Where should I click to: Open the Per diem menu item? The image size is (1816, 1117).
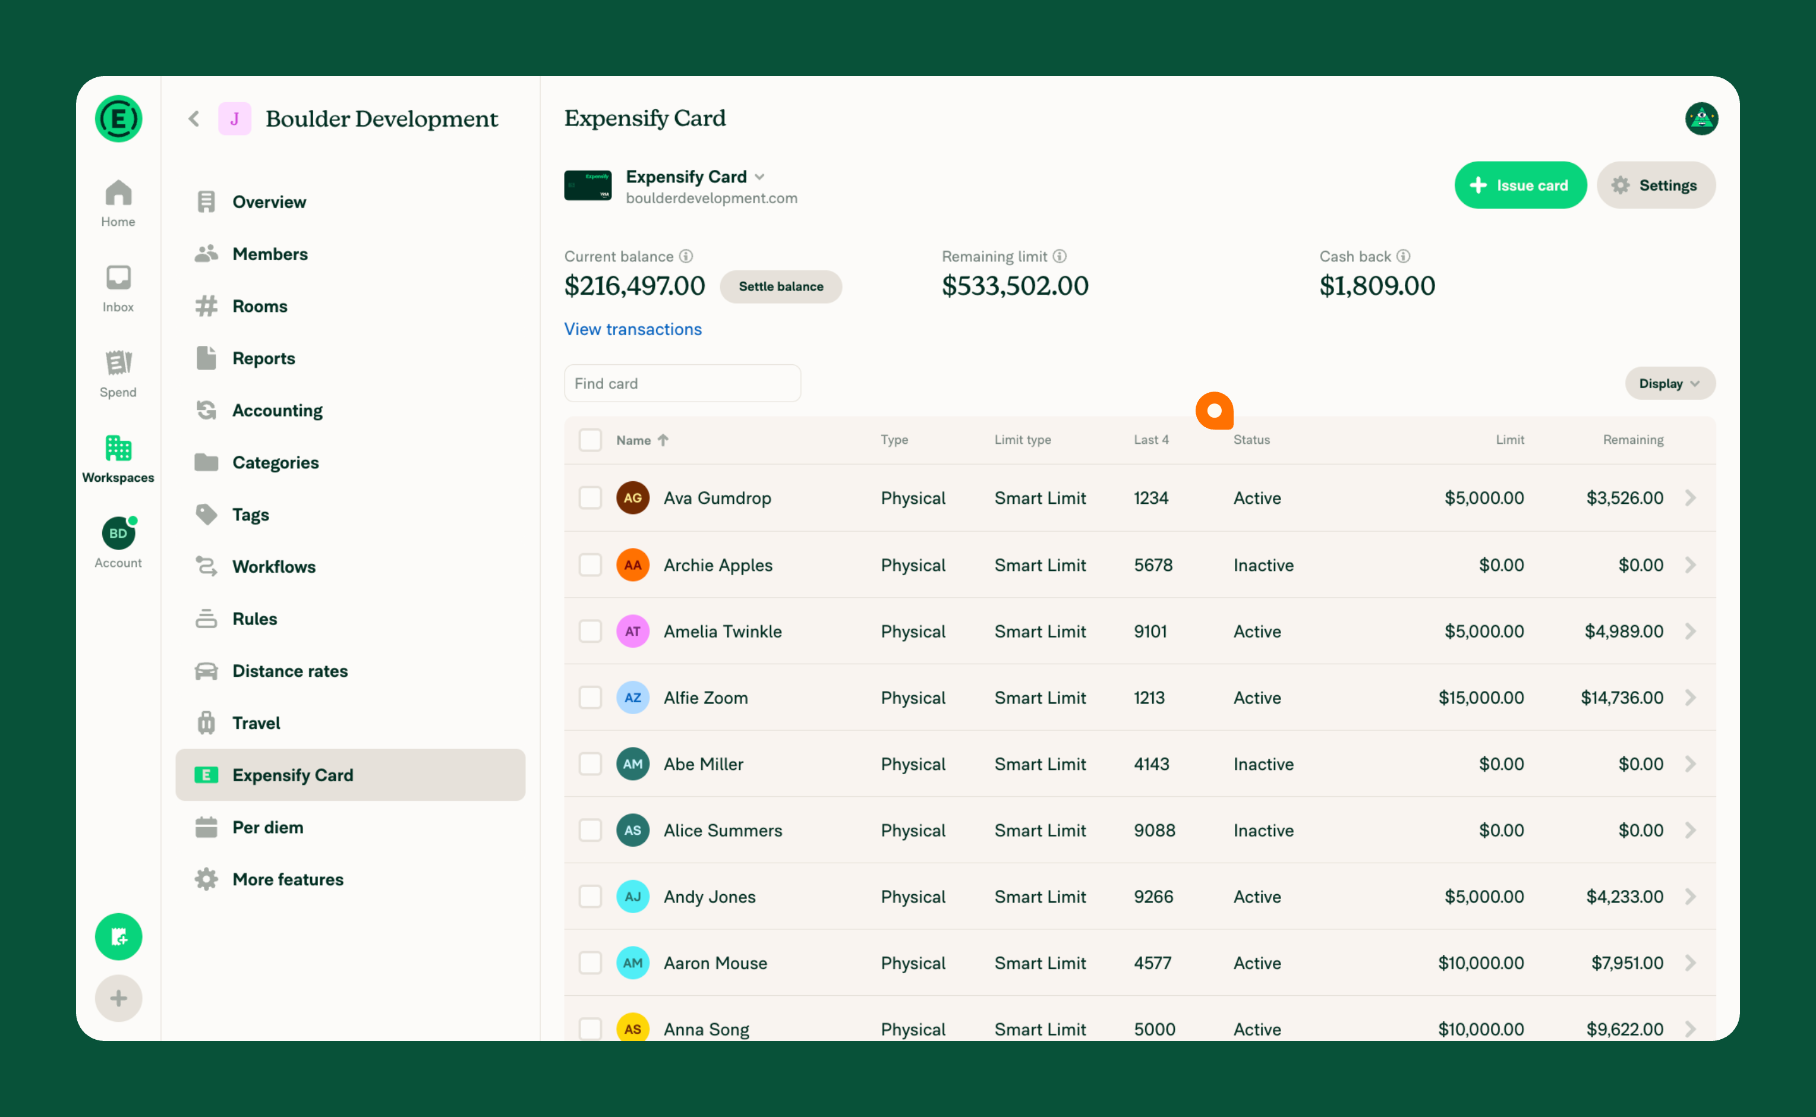tap(350, 828)
